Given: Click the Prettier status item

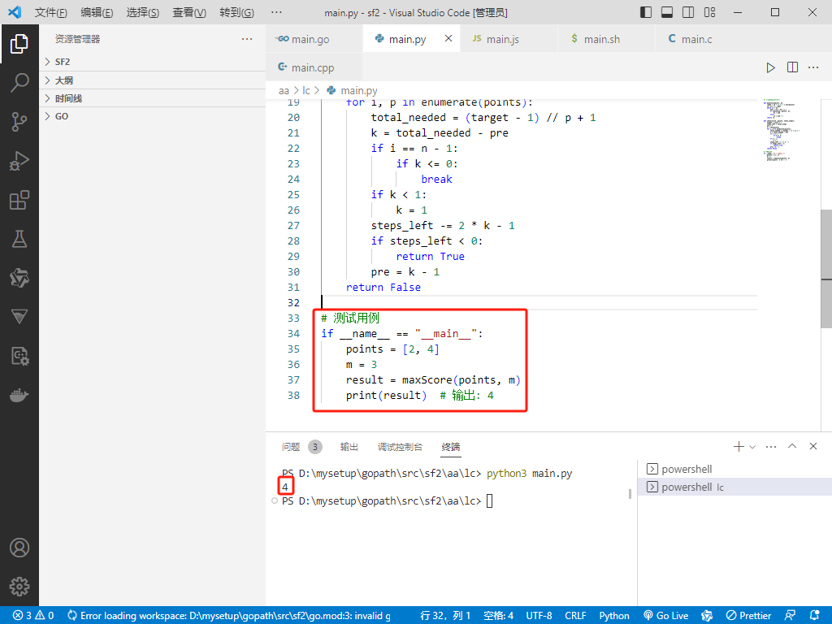Looking at the screenshot, I should point(748,616).
